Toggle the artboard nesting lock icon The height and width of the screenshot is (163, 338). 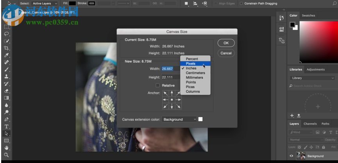317,147
